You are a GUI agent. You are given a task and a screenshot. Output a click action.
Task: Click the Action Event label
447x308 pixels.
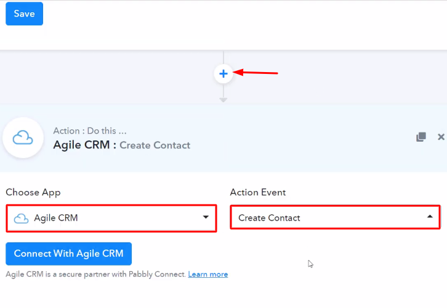click(x=258, y=192)
